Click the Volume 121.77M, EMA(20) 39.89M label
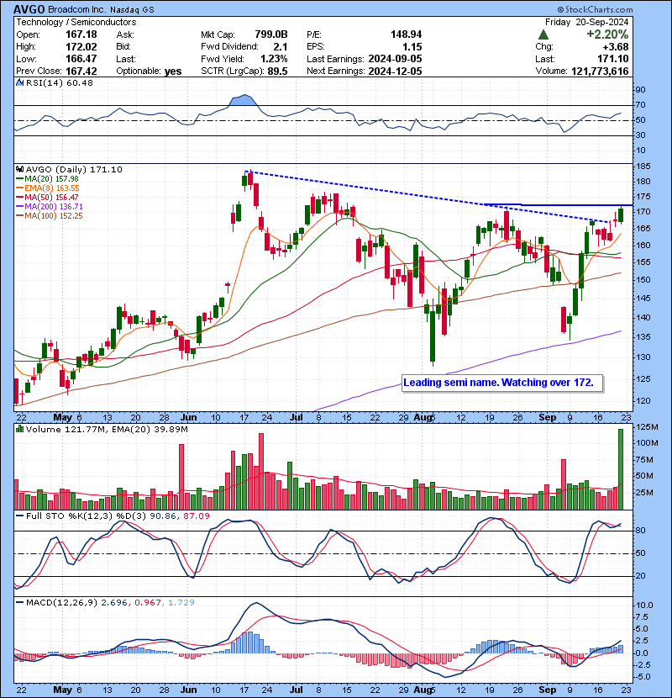The width and height of the screenshot is (672, 698). point(107,430)
